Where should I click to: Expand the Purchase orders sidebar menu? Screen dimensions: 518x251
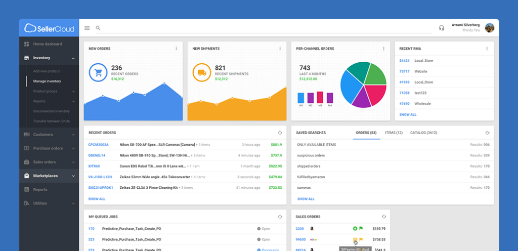(x=73, y=148)
